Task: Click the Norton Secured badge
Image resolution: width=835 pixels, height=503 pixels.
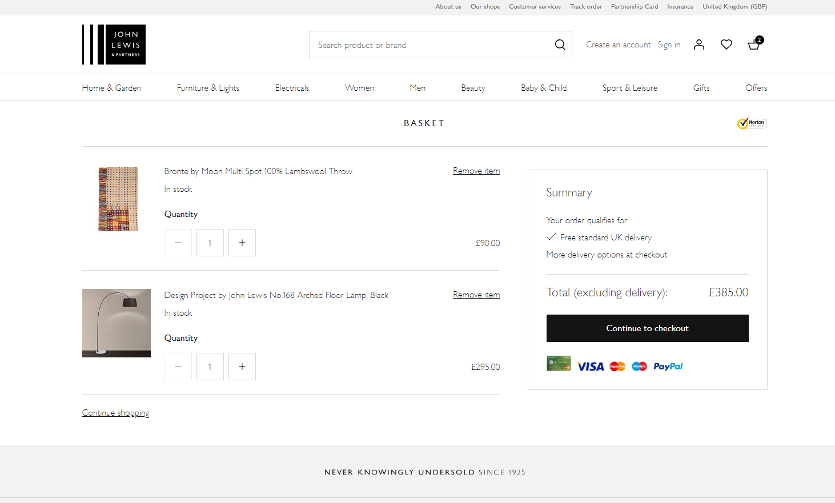Action: [x=752, y=123]
